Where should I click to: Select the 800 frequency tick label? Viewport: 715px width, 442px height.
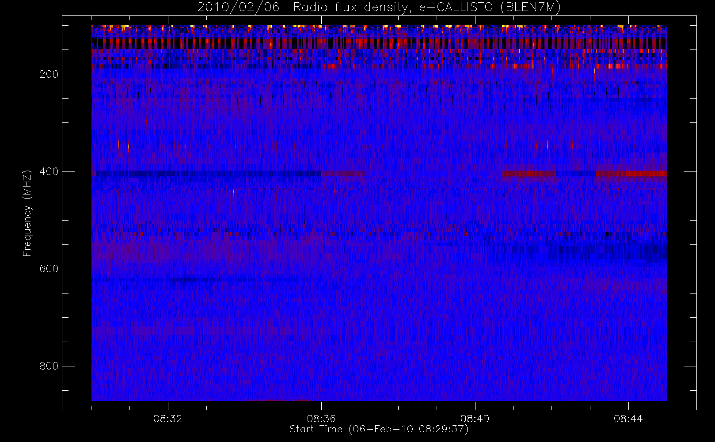[49, 366]
